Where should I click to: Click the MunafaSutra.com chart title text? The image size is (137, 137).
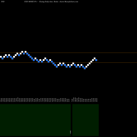71,2
